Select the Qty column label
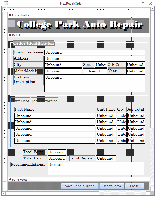 tap(121, 109)
